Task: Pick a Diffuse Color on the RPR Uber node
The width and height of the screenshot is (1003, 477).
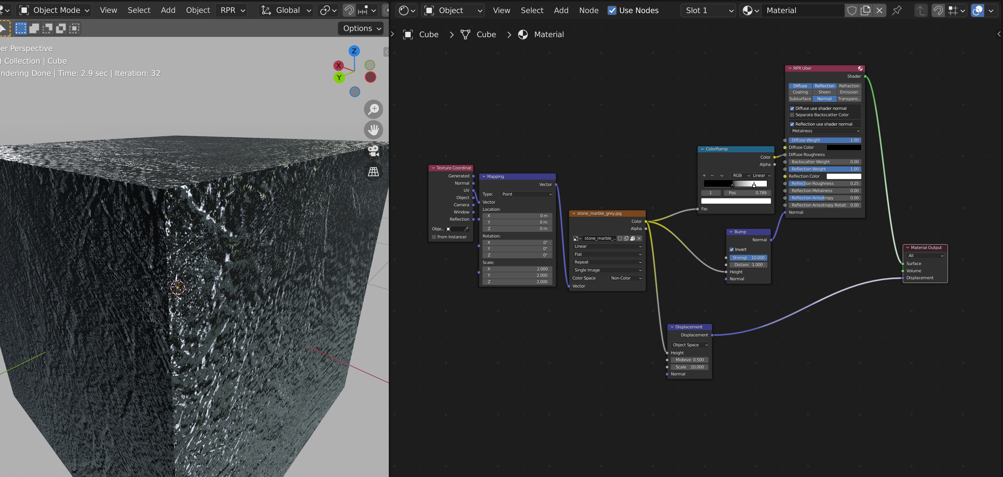Action: [x=844, y=148]
